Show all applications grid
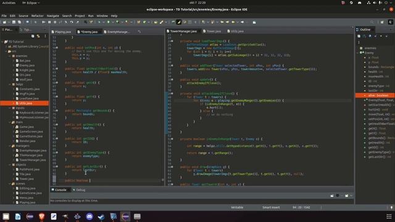 [389, 216]
